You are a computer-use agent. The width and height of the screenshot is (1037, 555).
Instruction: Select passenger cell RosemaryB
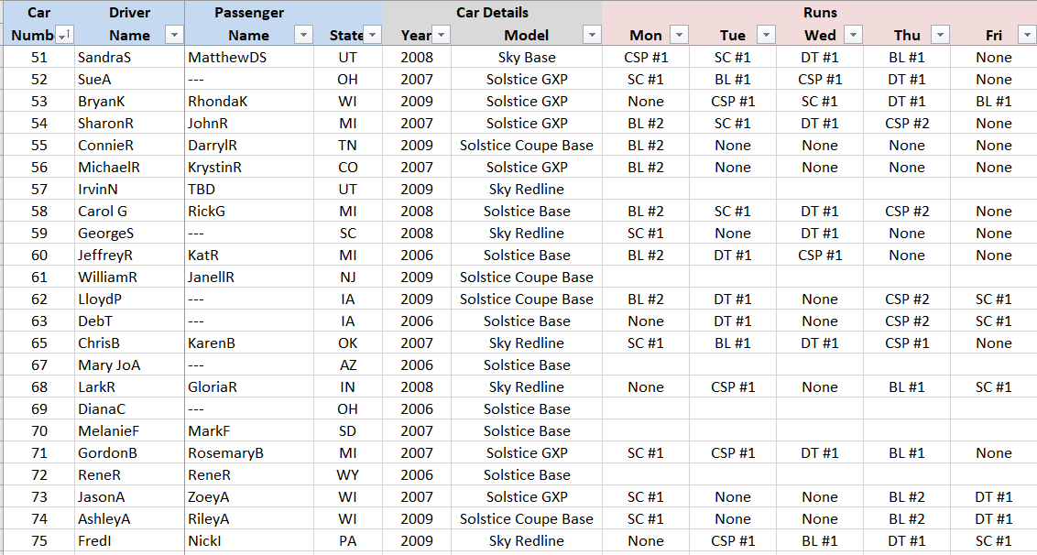pos(249,453)
